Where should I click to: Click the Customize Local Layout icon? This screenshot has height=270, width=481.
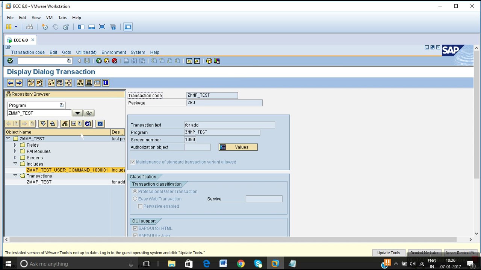[217, 61]
